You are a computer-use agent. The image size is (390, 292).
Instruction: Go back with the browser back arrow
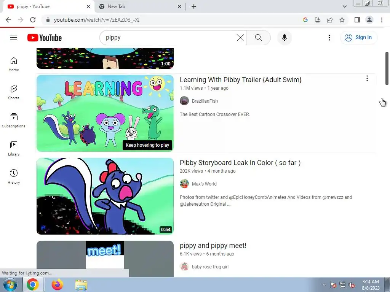pos(8,20)
